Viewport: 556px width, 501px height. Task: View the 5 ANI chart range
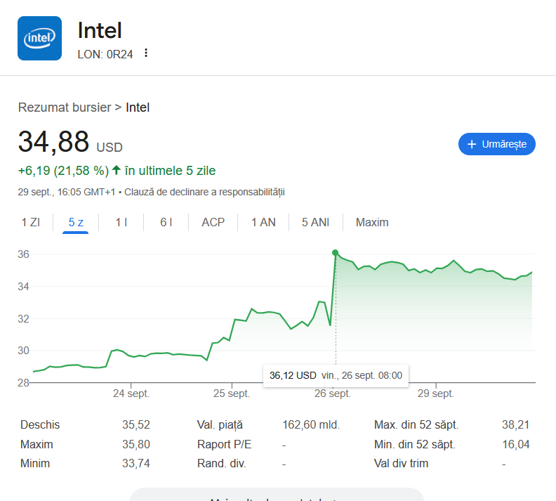pyautogui.click(x=315, y=222)
